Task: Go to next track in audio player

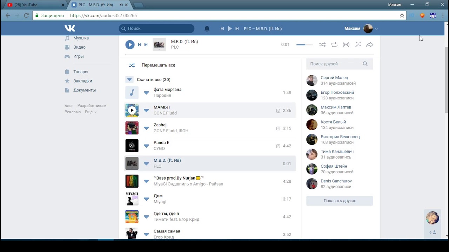Action: (146, 44)
